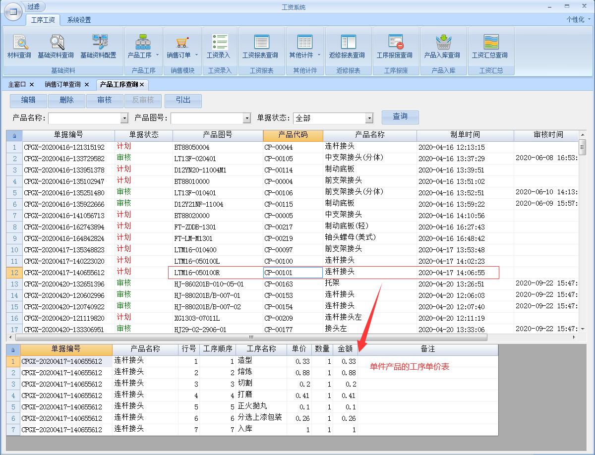
Task: Expand the 产品名称 filter dropdown
Action: click(x=124, y=118)
